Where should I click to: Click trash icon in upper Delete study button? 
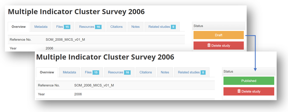[x=209, y=45]
